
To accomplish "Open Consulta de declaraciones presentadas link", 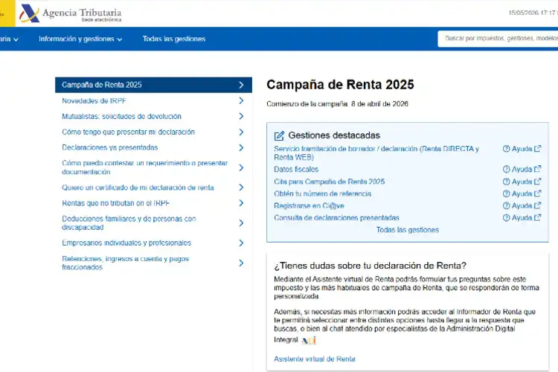I will 336,217.
